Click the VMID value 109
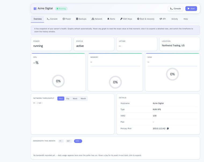 click(155, 116)
